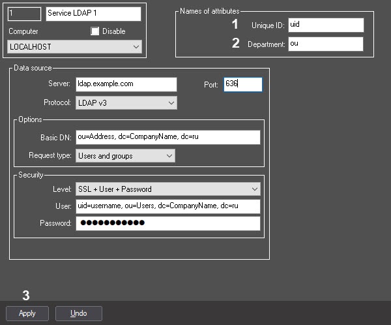Click the Basic DN input field
The image size is (391, 325).
coord(168,137)
